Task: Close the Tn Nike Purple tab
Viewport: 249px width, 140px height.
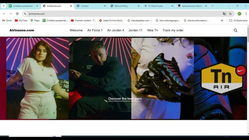Action: (172, 6)
